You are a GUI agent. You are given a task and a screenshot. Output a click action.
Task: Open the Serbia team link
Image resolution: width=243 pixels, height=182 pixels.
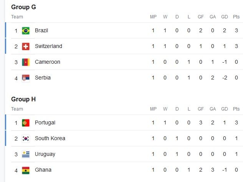coord(43,78)
